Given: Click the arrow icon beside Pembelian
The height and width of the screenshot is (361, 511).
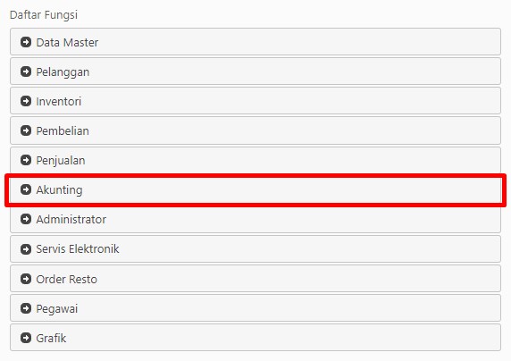Looking at the screenshot, I should click(26, 130).
